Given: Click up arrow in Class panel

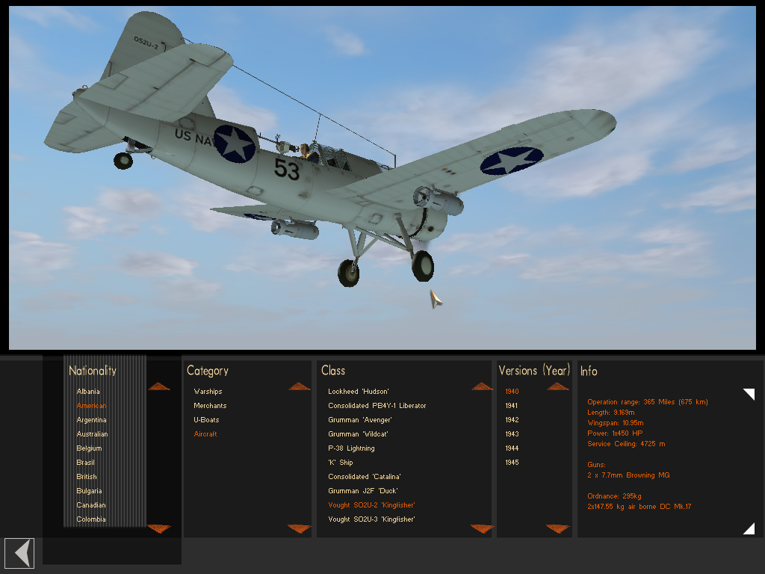Looking at the screenshot, I should (x=482, y=386).
